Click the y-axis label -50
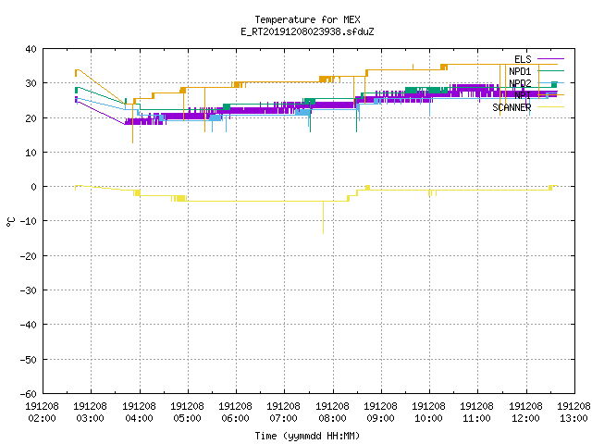Screen dimensions: 592x444 tap(29, 360)
